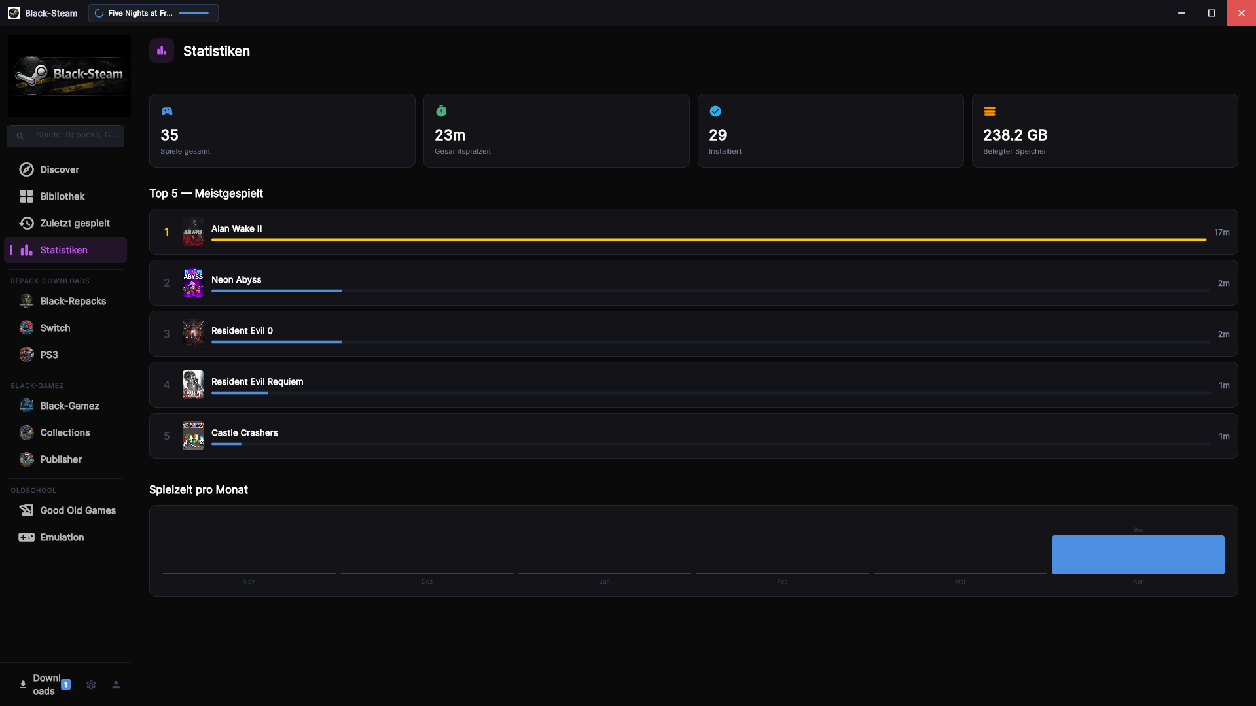This screenshot has width=1256, height=706.
Task: Open the Publisher section
Action: coord(65,459)
